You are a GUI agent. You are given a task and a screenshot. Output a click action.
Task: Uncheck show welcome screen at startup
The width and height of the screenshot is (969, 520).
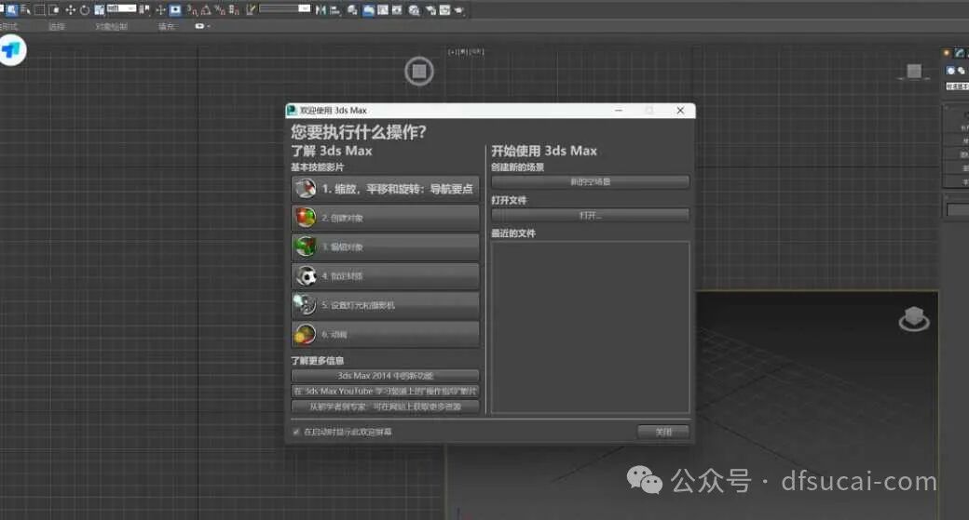coord(296,432)
